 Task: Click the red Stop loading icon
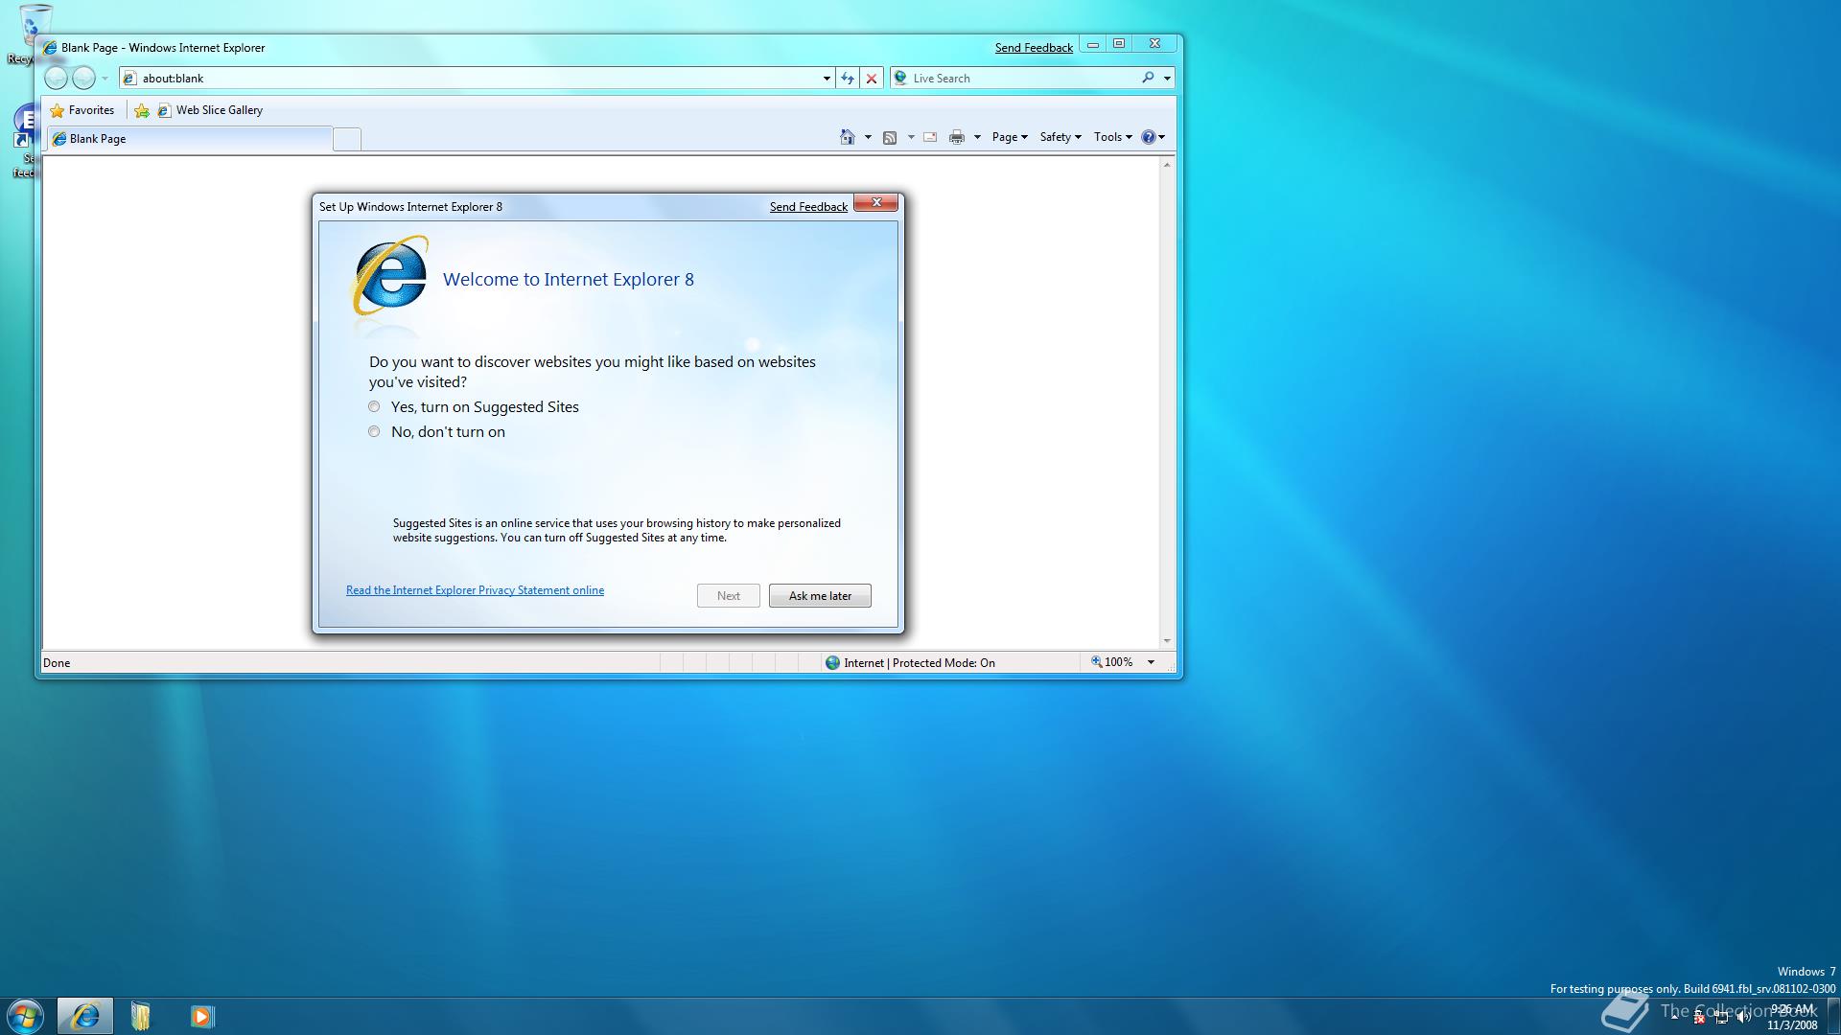(x=872, y=79)
